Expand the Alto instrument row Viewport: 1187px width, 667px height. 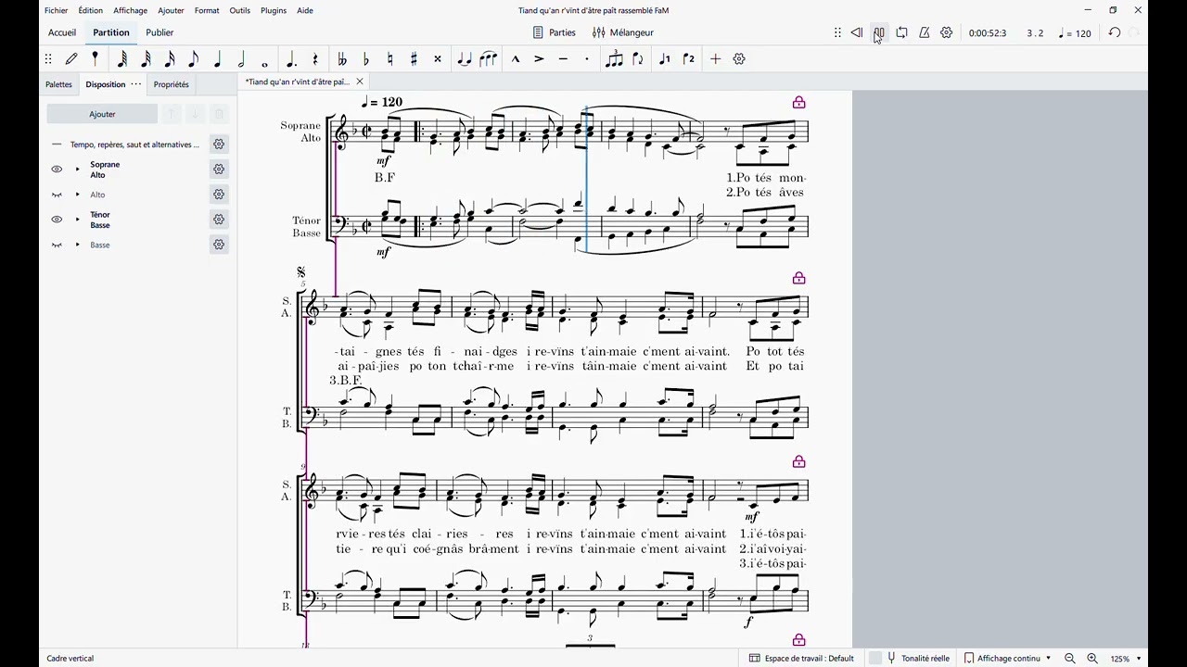point(77,195)
